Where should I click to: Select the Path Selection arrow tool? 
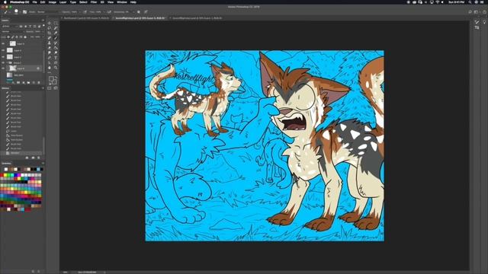[x=50, y=62]
